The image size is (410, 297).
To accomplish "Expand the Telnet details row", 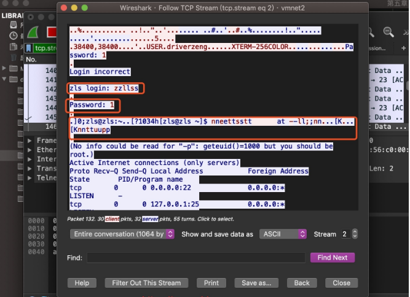I will click(x=30, y=178).
